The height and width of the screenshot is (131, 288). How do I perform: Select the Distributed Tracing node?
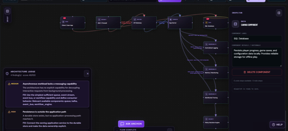click(215, 97)
